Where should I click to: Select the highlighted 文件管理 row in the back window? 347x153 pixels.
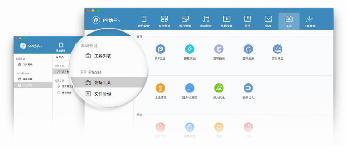click(x=33, y=85)
